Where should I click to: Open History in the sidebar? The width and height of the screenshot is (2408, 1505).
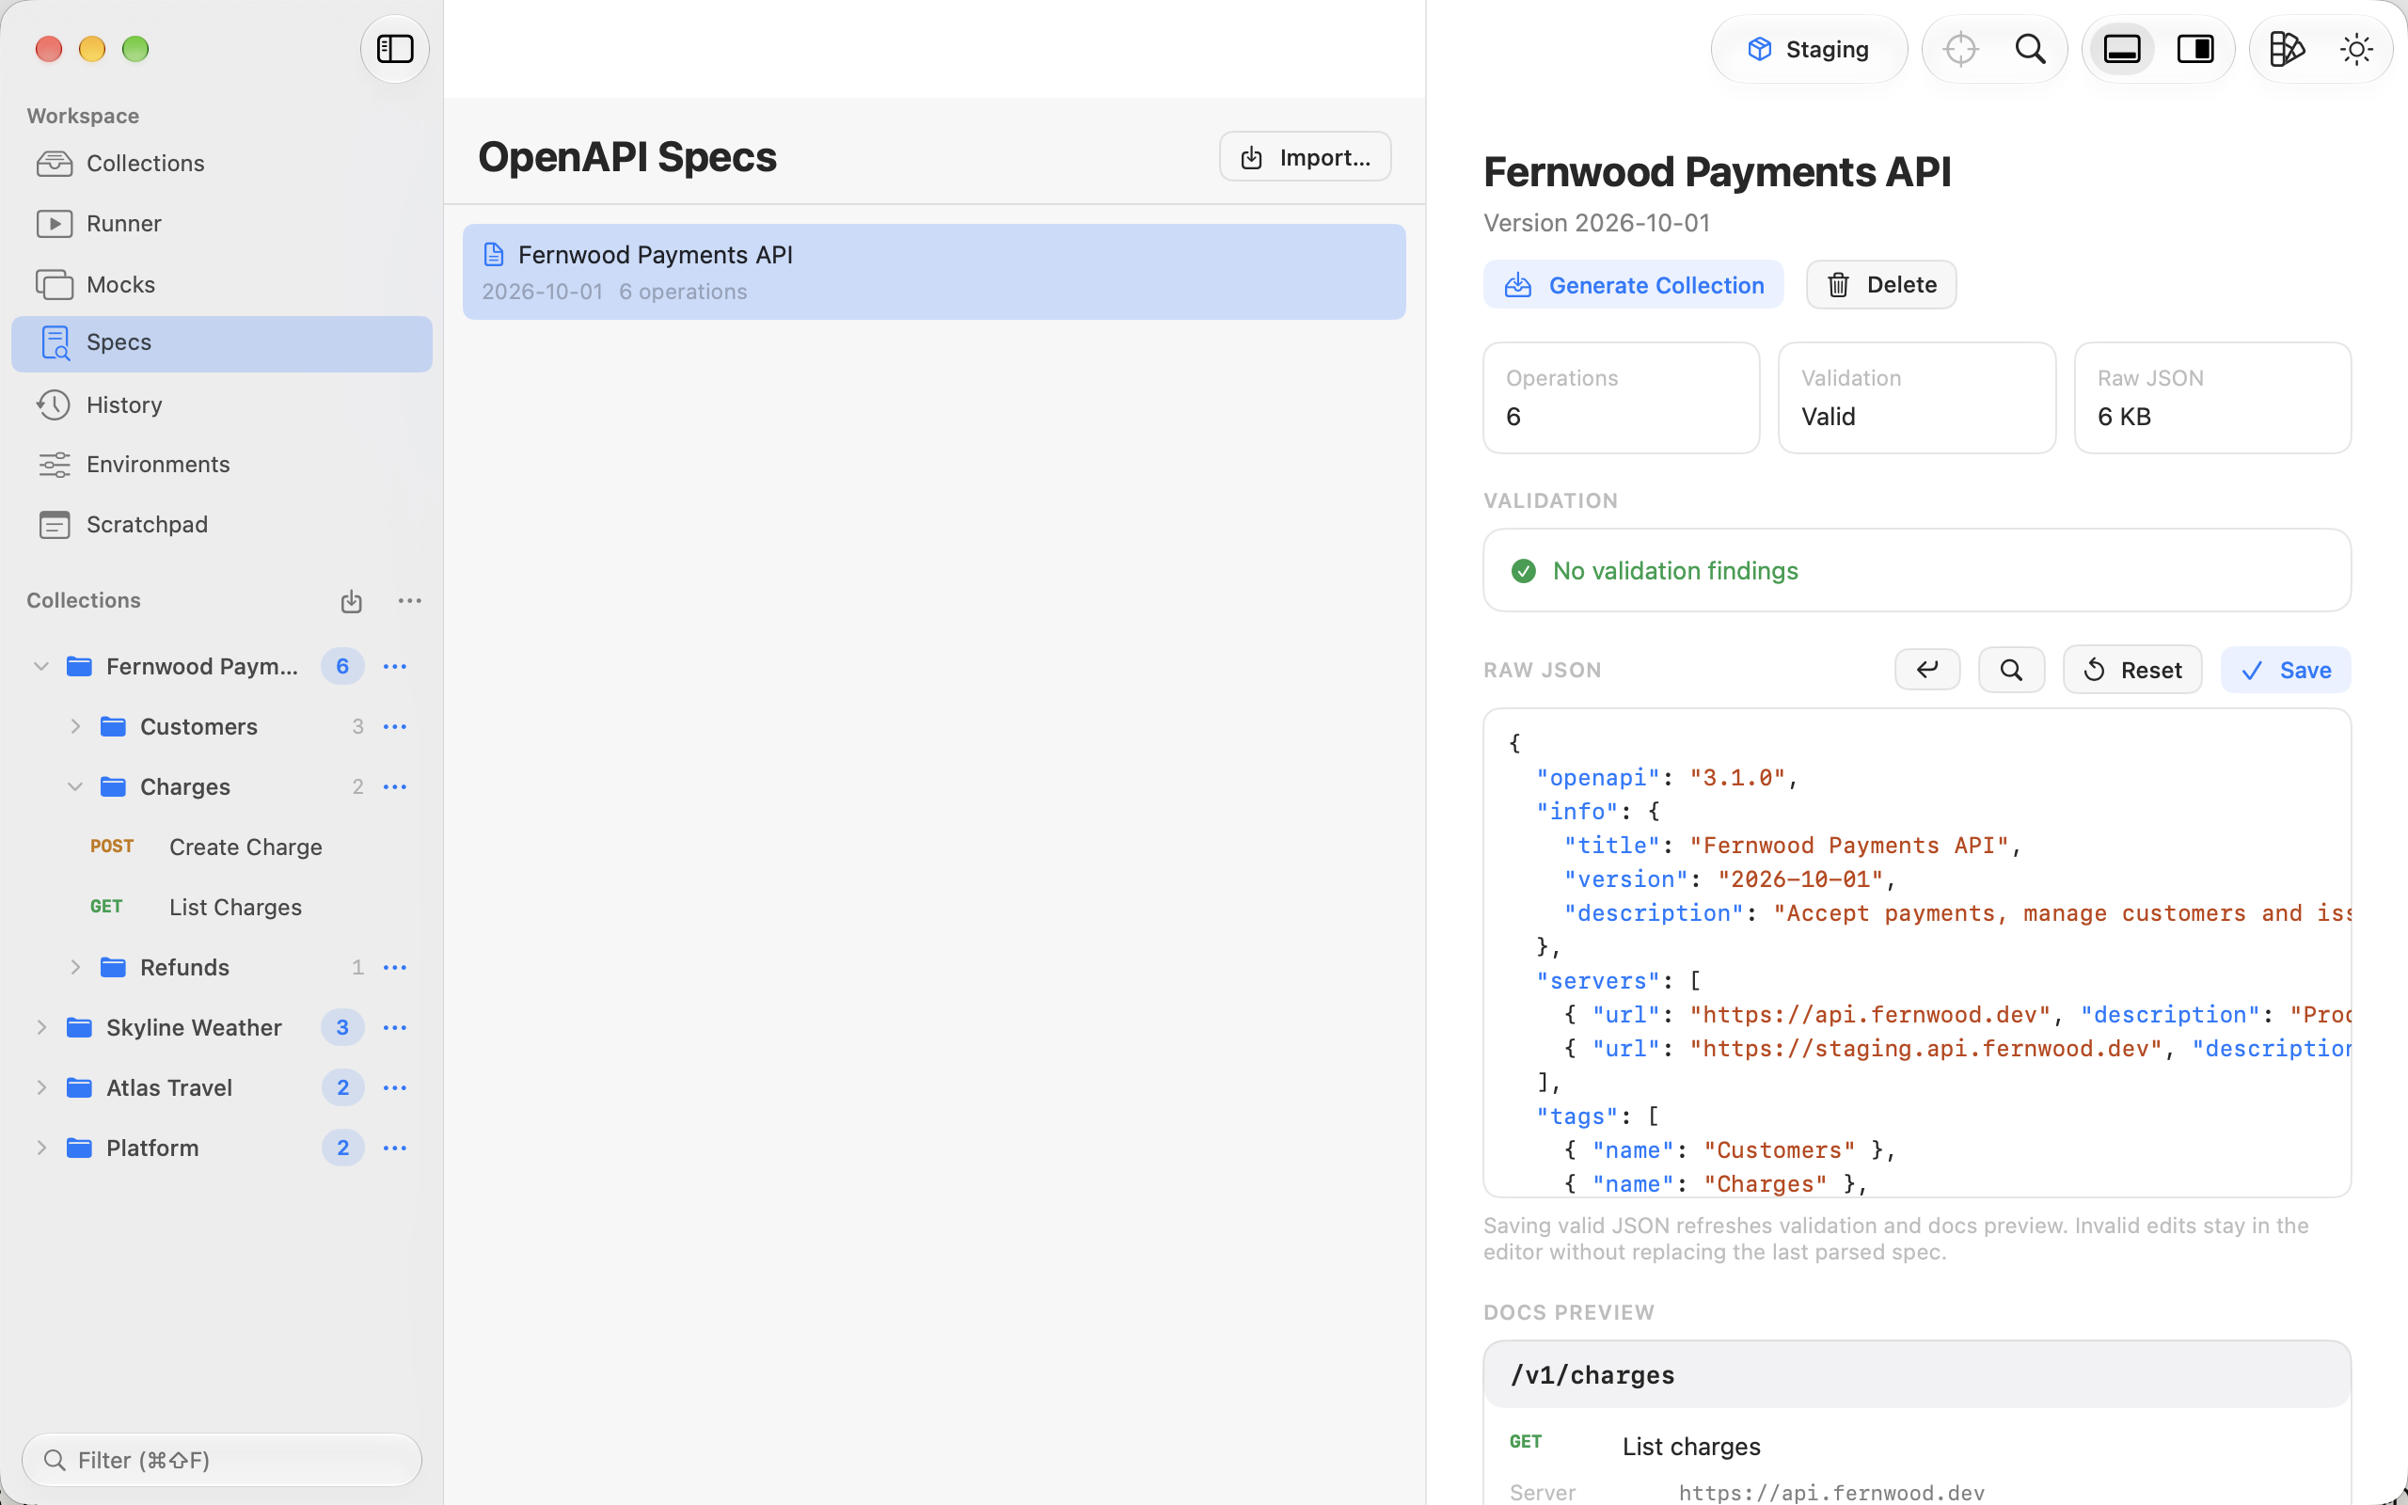[x=221, y=405]
